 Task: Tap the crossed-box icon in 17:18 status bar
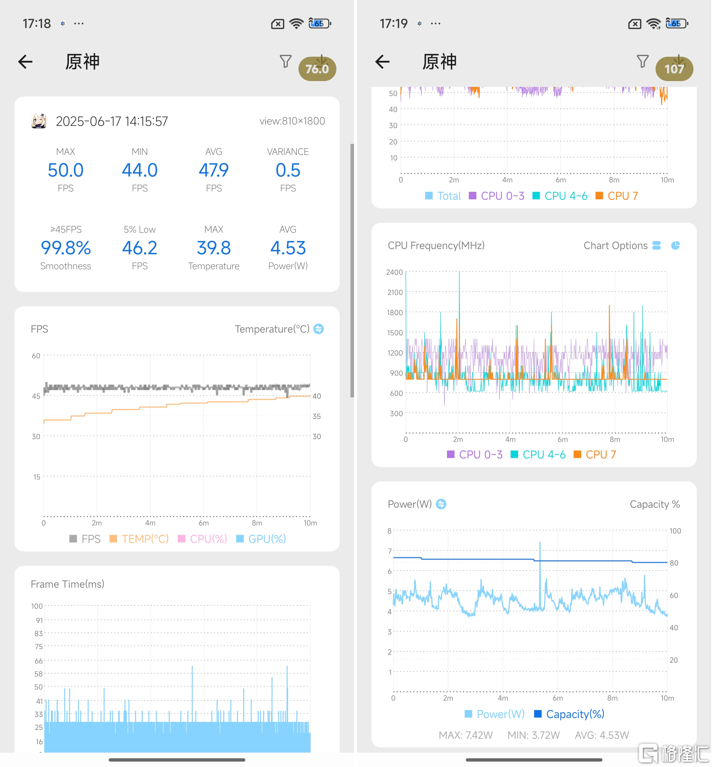pos(277,24)
